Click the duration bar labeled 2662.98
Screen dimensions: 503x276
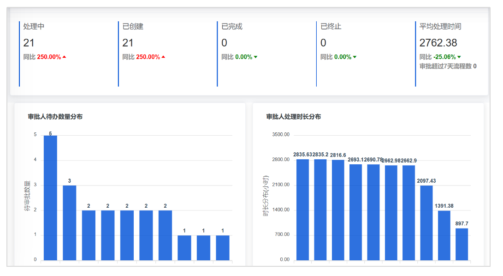(x=391, y=213)
